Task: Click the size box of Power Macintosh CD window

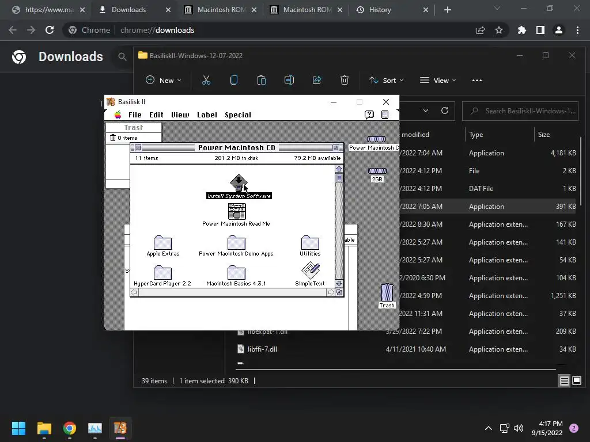Action: (x=339, y=292)
